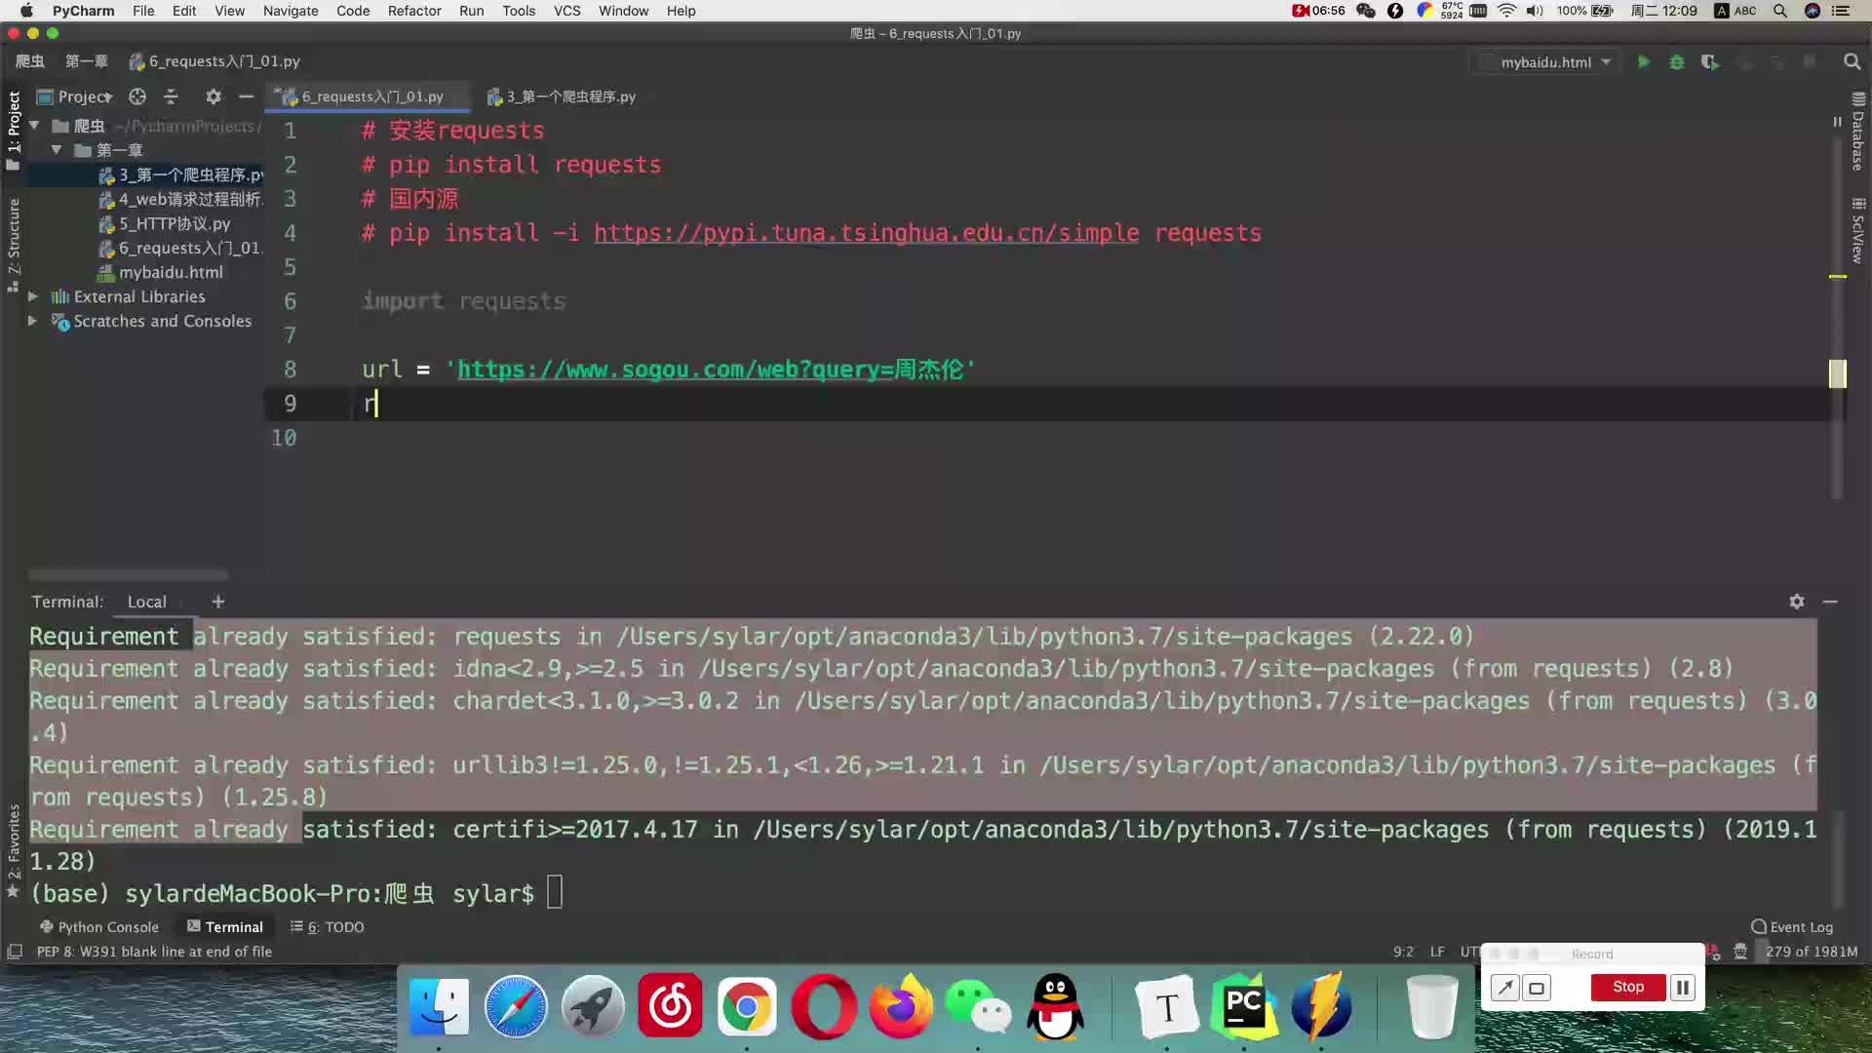Open Finder from the Dock

point(439,1007)
